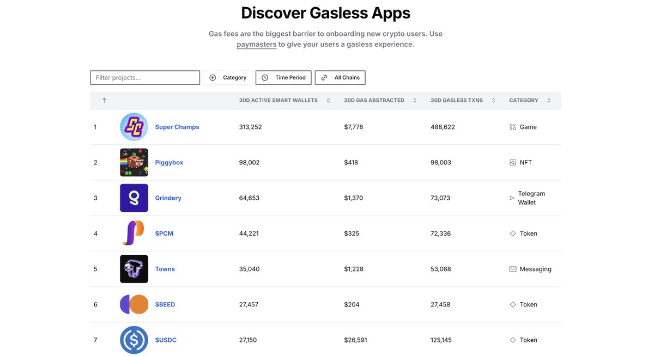This screenshot has height=356, width=654.
Task: Click the Game category icon in Super Champs row
Action: point(513,127)
